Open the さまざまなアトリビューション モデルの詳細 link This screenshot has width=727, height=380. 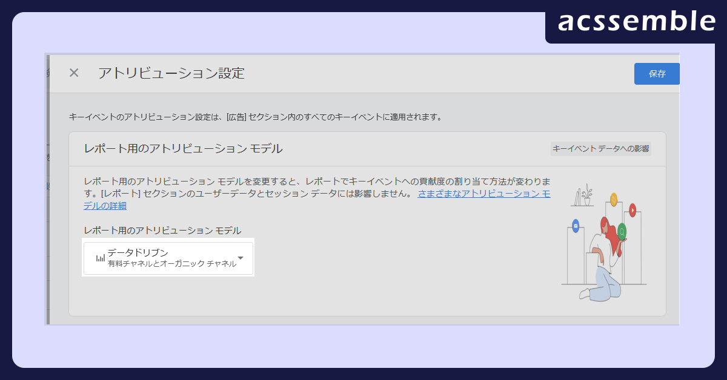click(x=483, y=194)
